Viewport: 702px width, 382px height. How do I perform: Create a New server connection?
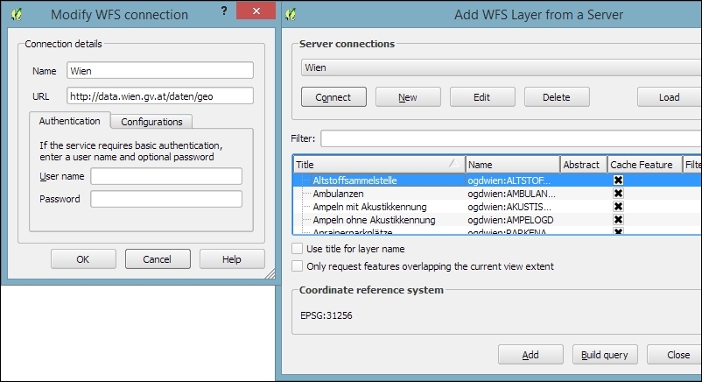[x=408, y=97]
